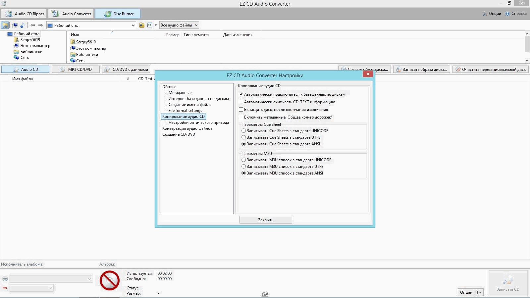Select M3U список в стандарте UNICODE
The height and width of the screenshot is (298, 530).
244,160
